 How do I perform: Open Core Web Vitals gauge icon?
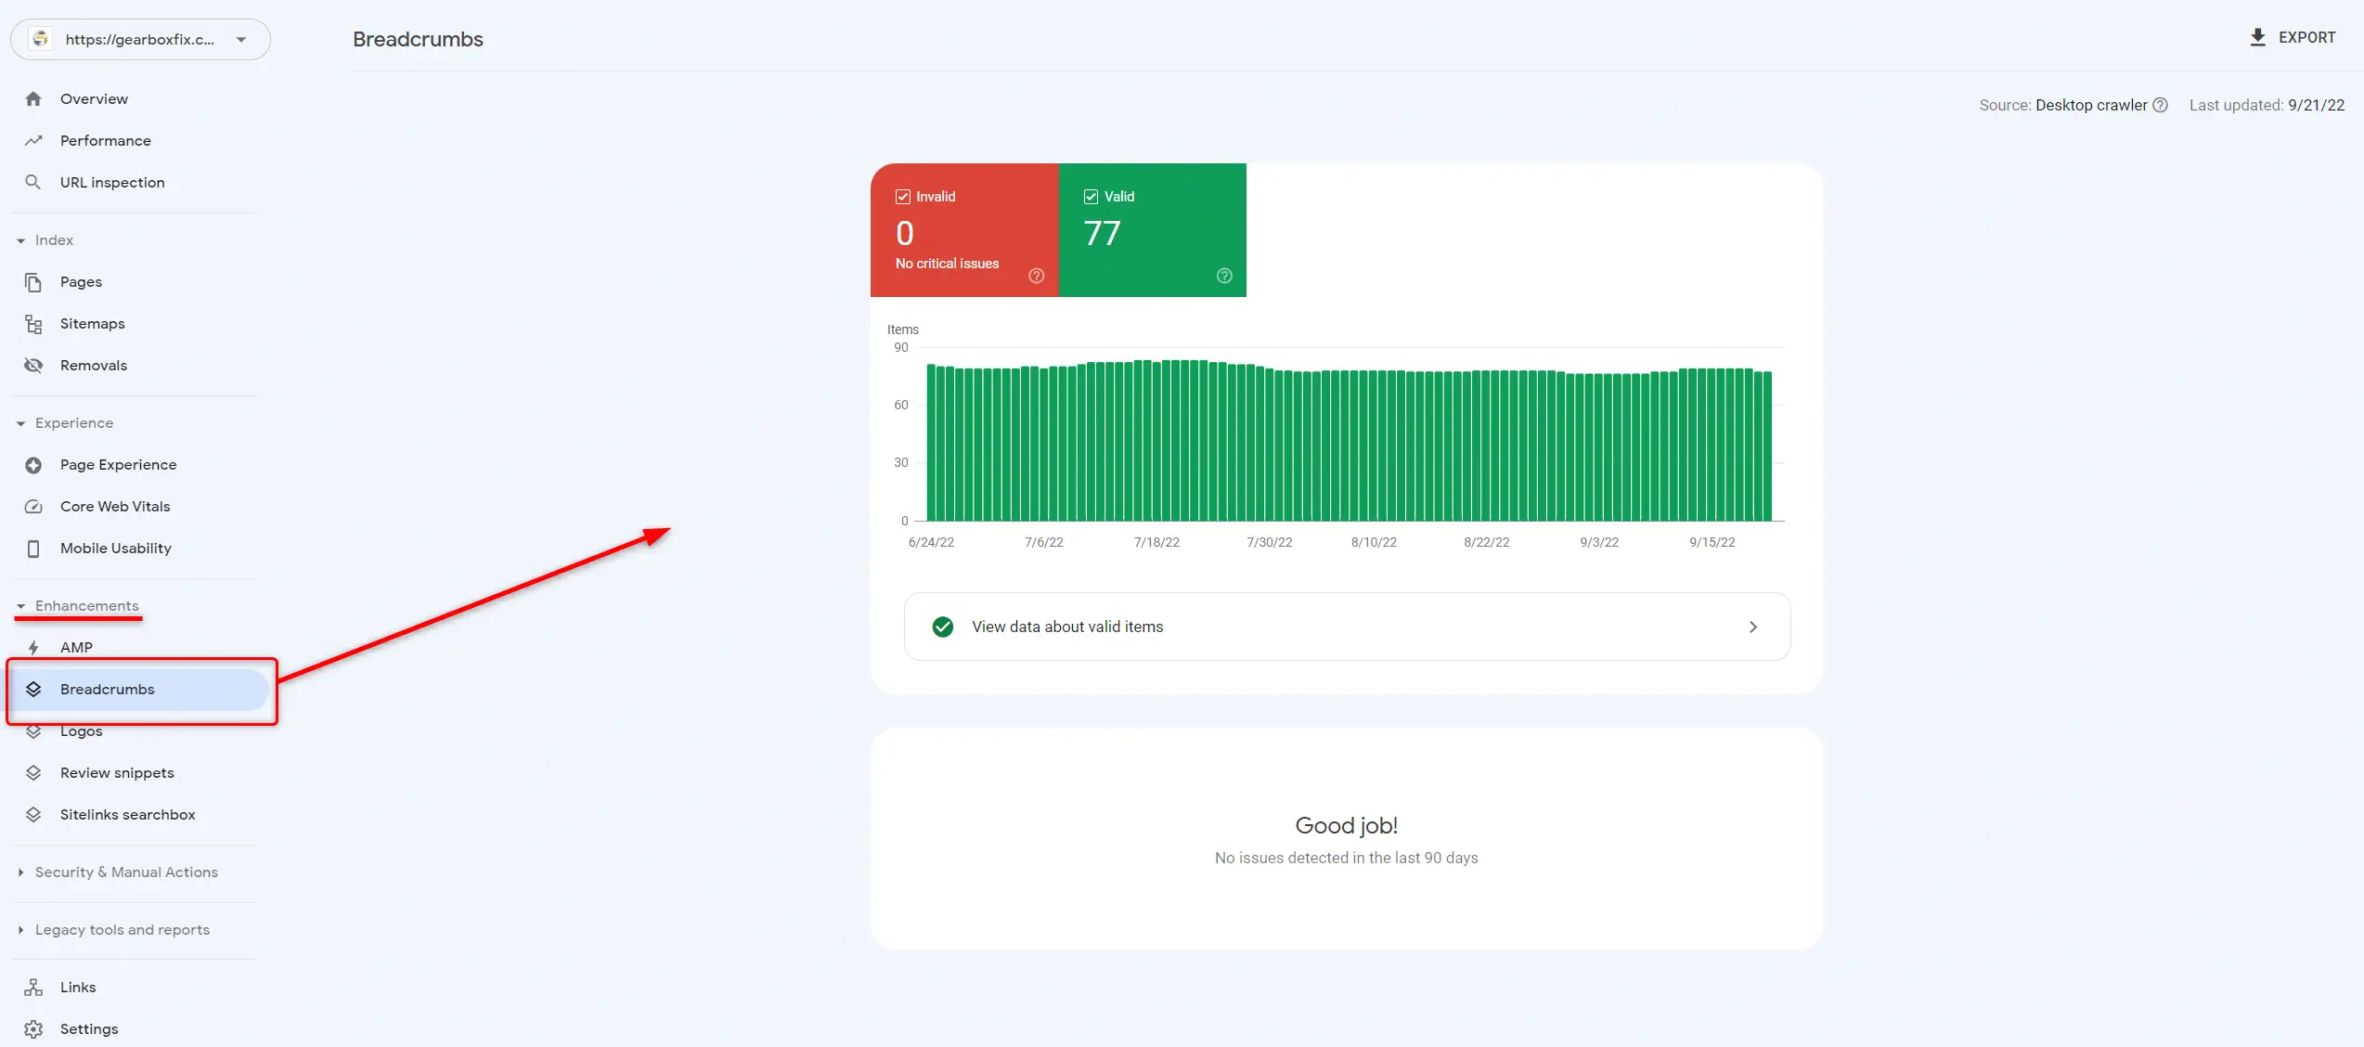pyautogui.click(x=33, y=507)
